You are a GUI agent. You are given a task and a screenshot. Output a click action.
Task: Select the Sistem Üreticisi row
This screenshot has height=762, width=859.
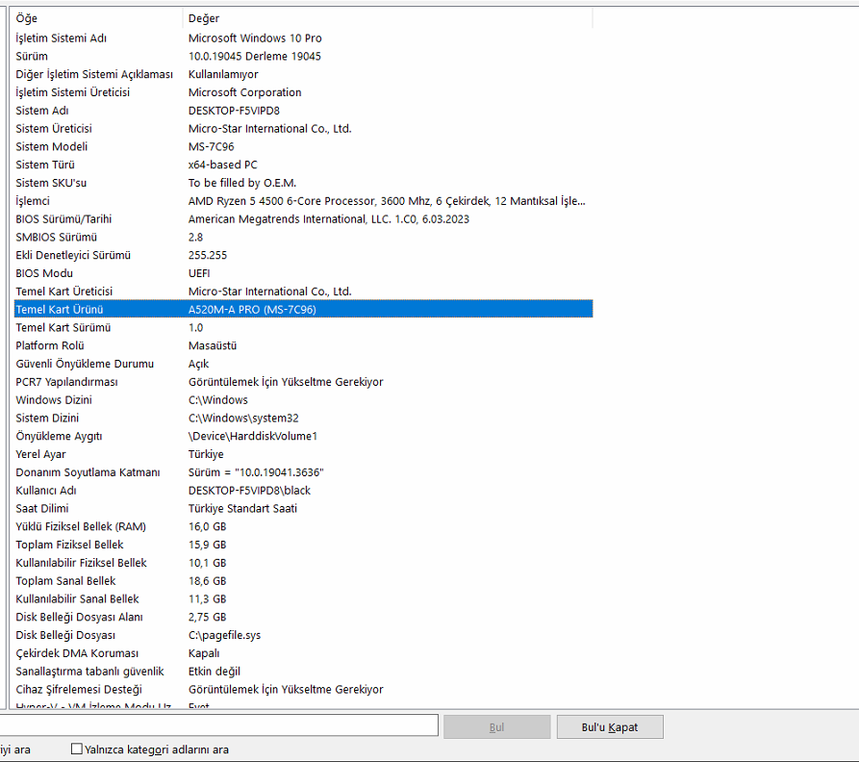tap(304, 128)
